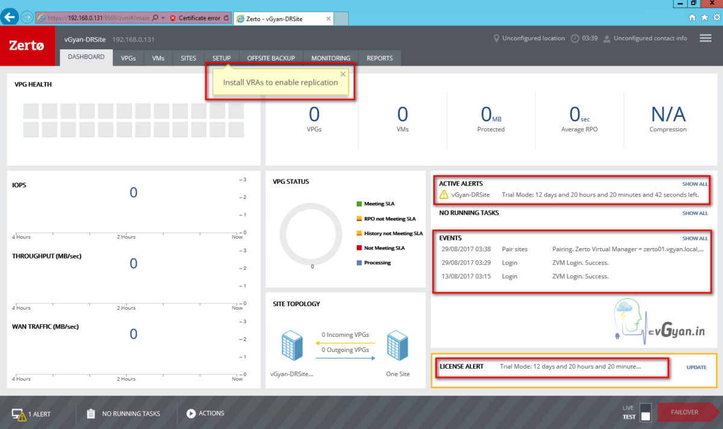Click the Zerto logo

coord(25,46)
